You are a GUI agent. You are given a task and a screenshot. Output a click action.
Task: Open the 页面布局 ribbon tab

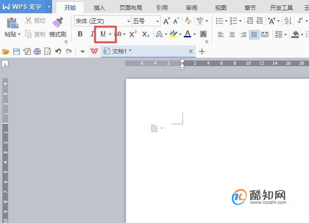coord(130,8)
